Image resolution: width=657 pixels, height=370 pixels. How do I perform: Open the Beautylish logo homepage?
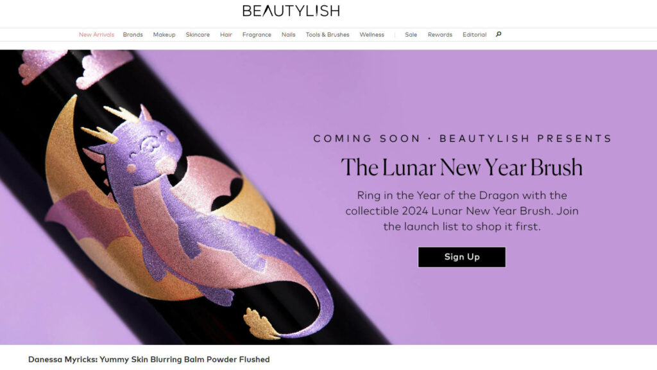(291, 10)
